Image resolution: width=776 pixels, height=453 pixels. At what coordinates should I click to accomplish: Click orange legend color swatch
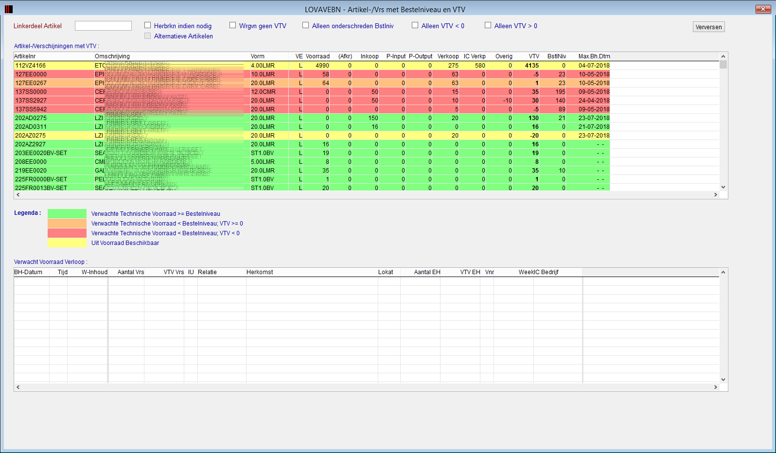pos(67,224)
